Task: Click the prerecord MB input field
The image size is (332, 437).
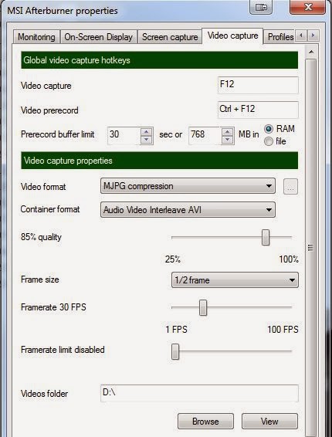Action: [x=205, y=136]
